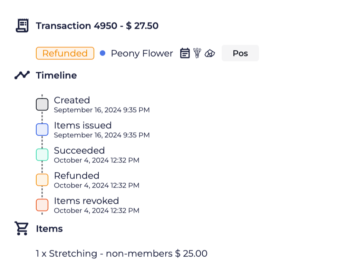Click the Items issued September 16 timestamp
The width and height of the screenshot is (357, 277).
(x=102, y=135)
